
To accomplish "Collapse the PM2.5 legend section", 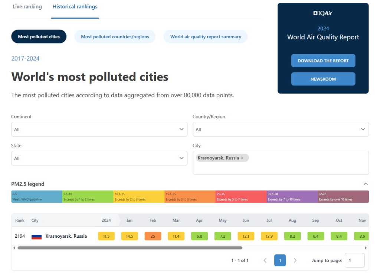I will (366, 184).
